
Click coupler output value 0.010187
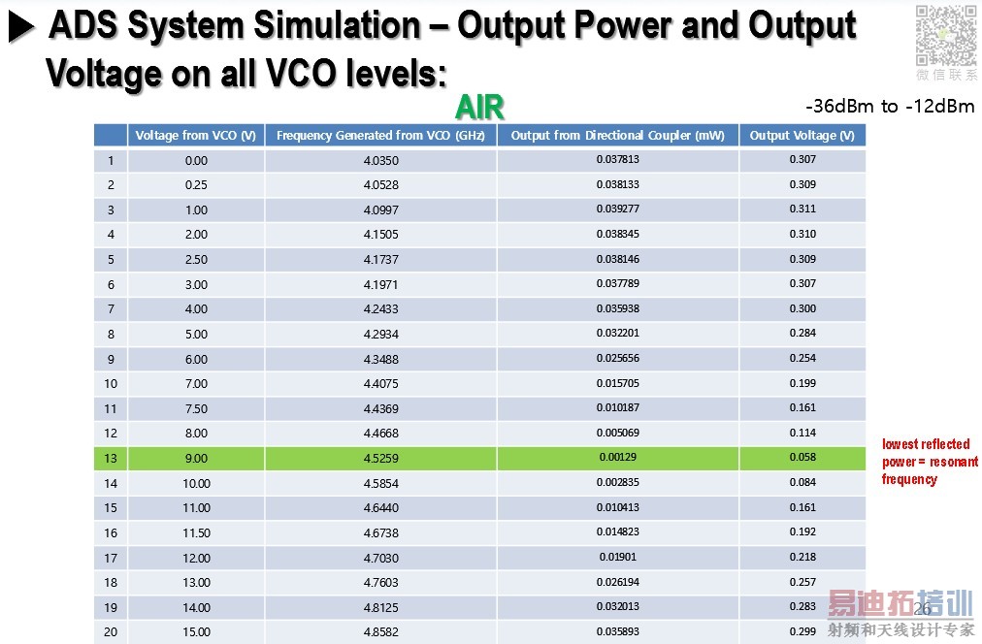tap(617, 407)
